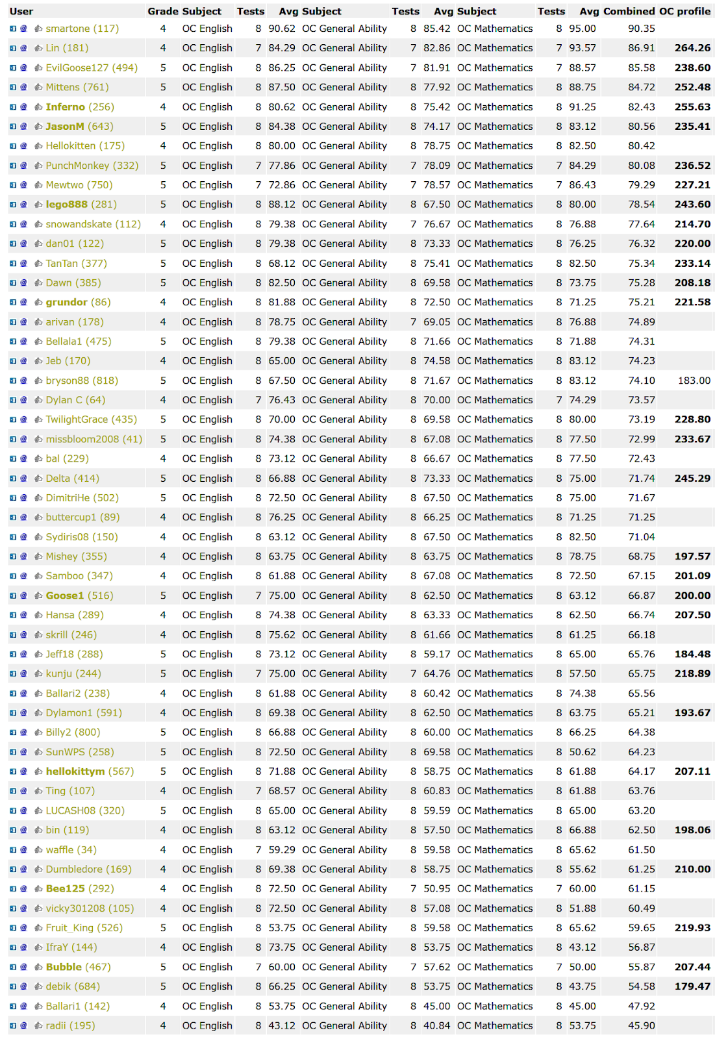Click the @ email icon in Dylan C row
The width and height of the screenshot is (715, 1039).
click(x=23, y=400)
